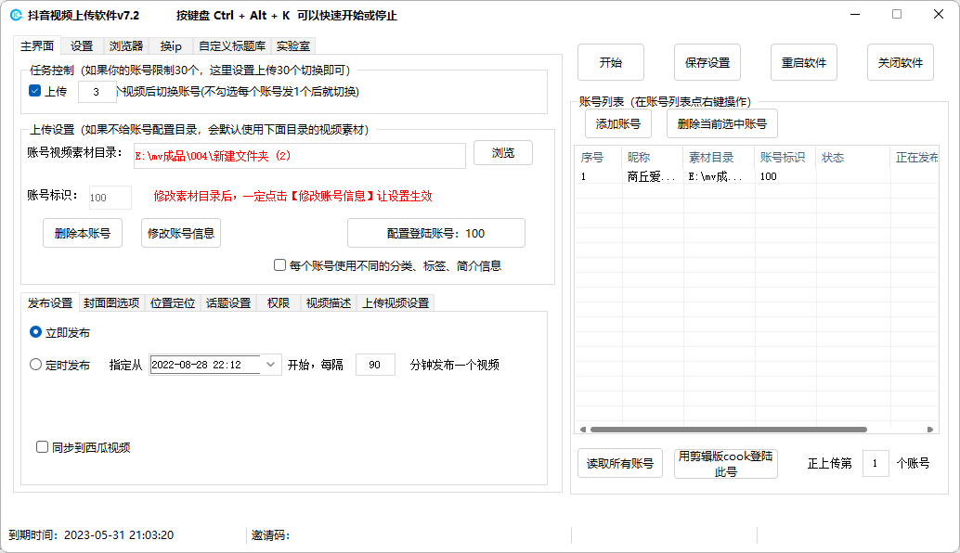Click the 删除当前选中账号 button
This screenshot has height=553, width=960.
click(722, 123)
